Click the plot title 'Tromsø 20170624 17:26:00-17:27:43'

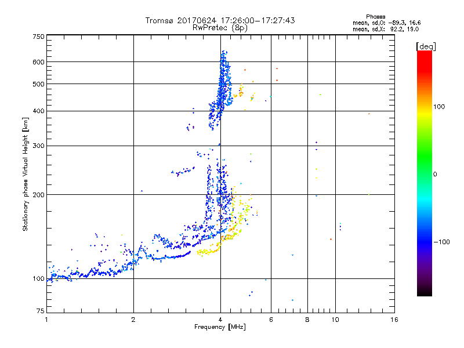220,20
